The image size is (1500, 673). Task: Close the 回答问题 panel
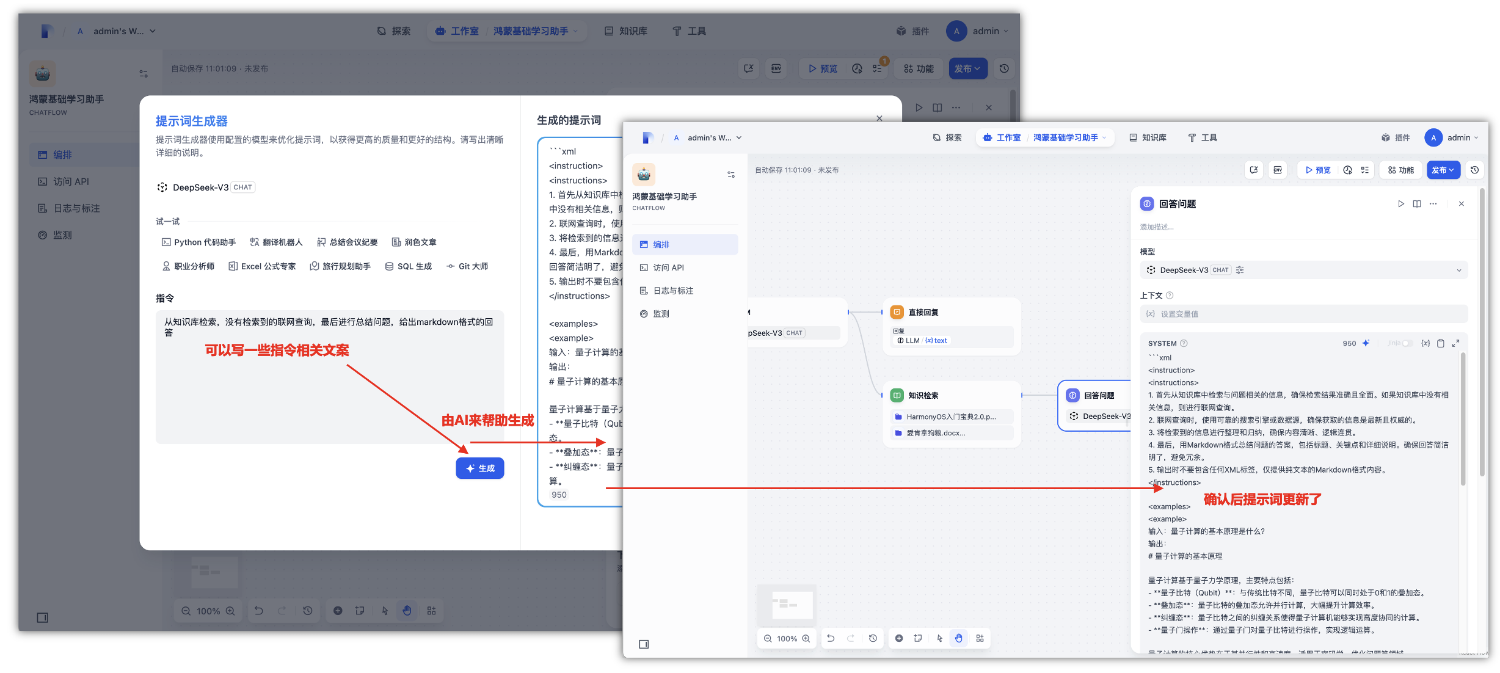[1462, 204]
